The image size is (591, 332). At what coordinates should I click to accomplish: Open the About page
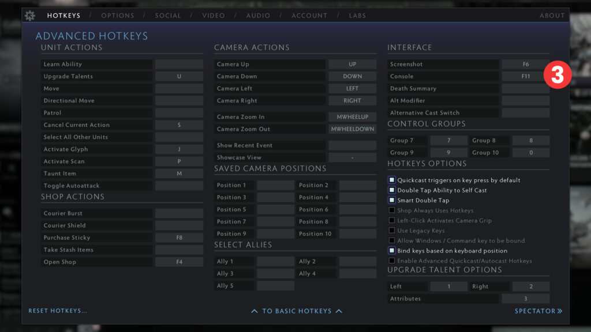552,16
